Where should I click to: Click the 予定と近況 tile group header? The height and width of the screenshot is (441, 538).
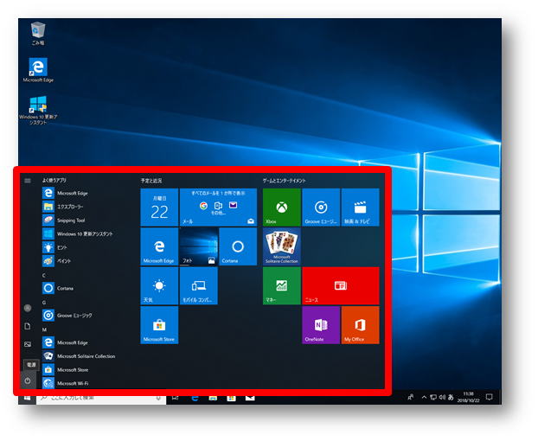click(151, 181)
